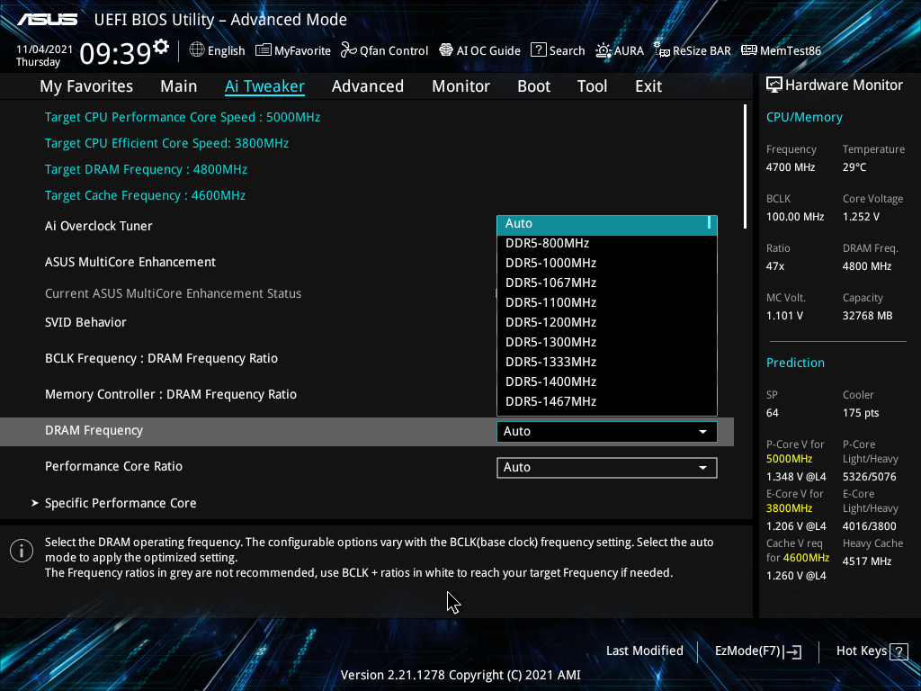This screenshot has height=691, width=921.
Task: Switch to the Main tab
Action: [x=179, y=86]
